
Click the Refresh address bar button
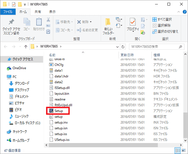coord(123,47)
